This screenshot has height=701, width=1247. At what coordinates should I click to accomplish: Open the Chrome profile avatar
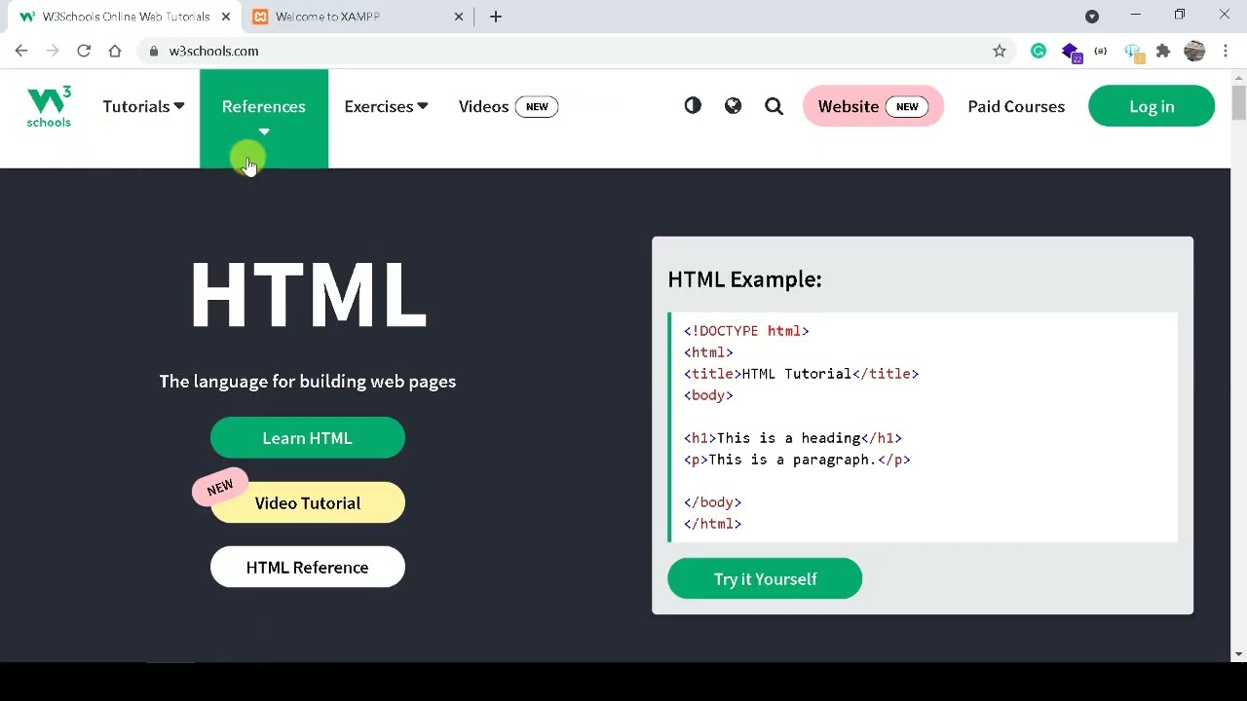(x=1194, y=51)
